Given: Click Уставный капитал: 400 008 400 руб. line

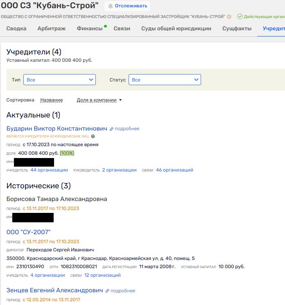Looking at the screenshot, I should pyautogui.click(x=49, y=60).
